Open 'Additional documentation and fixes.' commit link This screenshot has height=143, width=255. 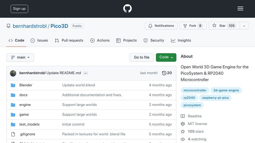click(x=92, y=95)
